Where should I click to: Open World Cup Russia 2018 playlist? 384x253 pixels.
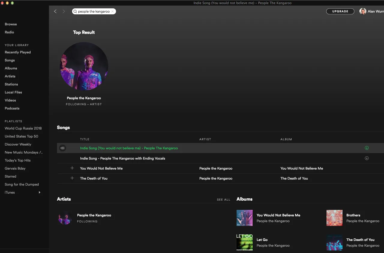point(23,128)
